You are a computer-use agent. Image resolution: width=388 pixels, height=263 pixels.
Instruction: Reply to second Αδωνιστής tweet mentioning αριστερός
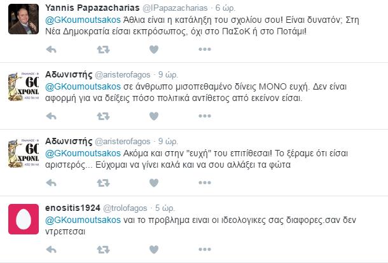52,183
